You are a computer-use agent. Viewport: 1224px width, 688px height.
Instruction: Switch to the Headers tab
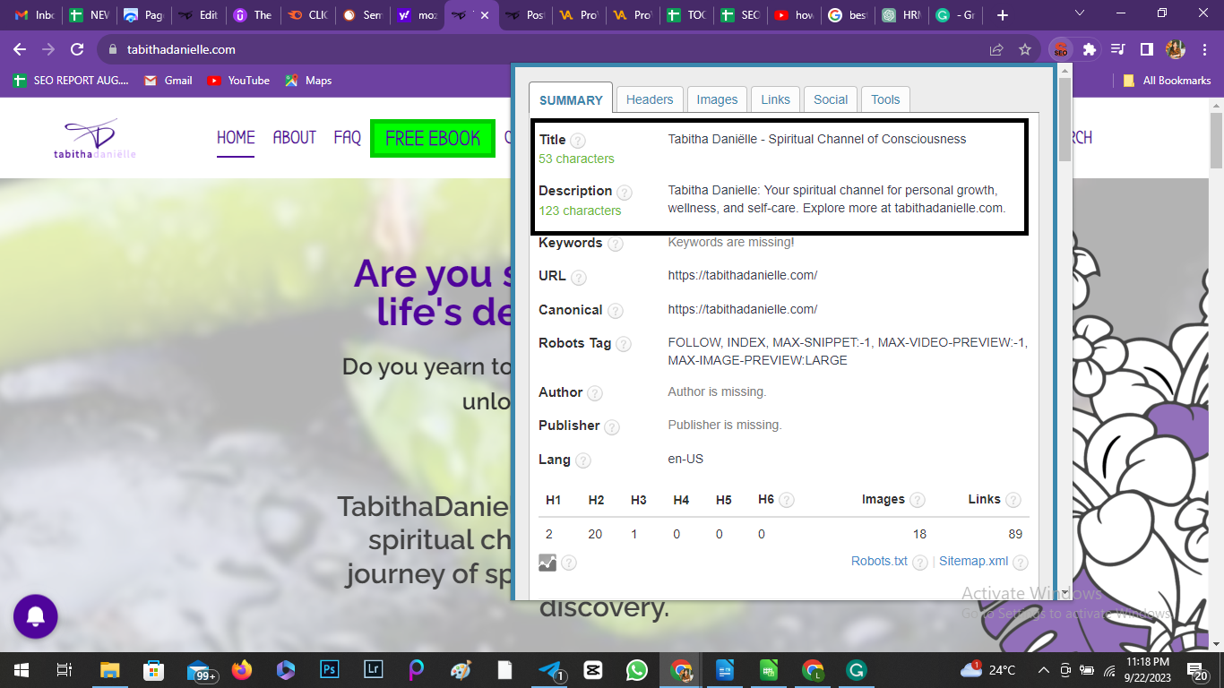[650, 99]
